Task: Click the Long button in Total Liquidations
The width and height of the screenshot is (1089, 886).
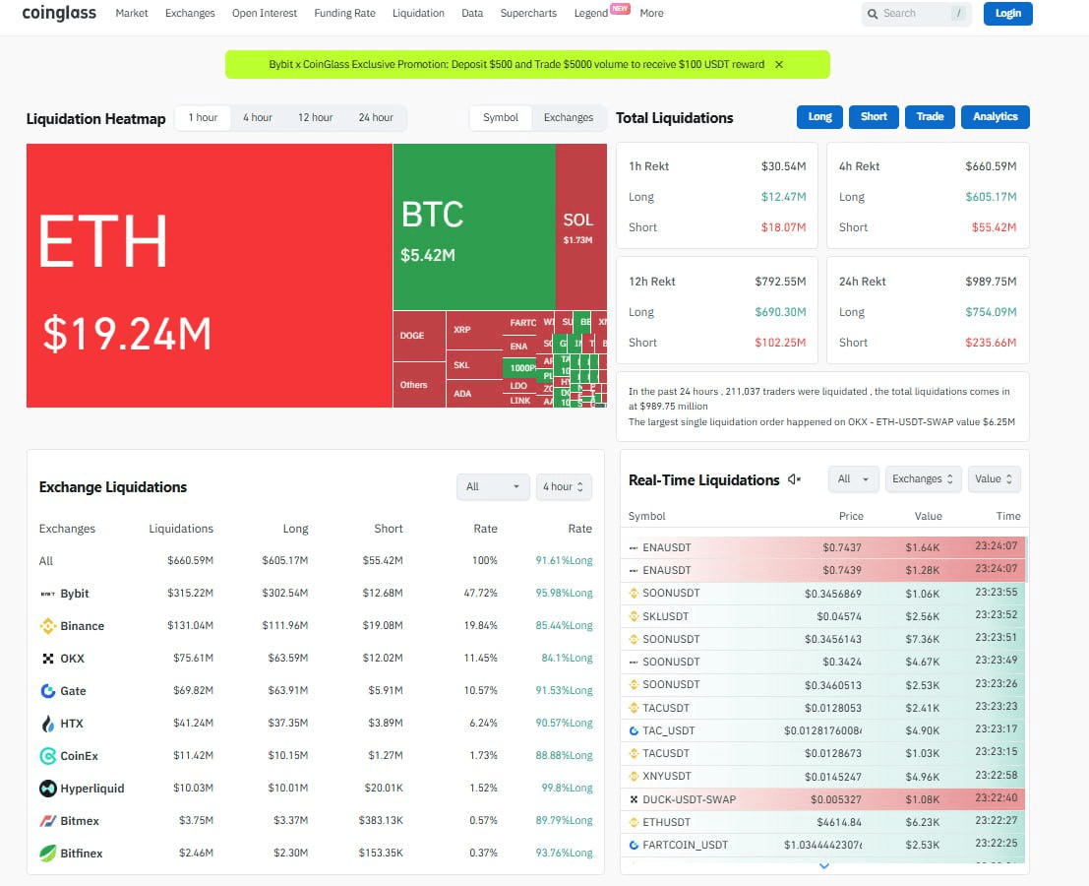Action: [x=819, y=117]
